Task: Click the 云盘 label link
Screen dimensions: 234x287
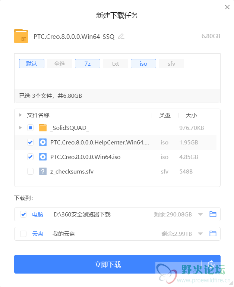Action: pyautogui.click(x=38, y=234)
